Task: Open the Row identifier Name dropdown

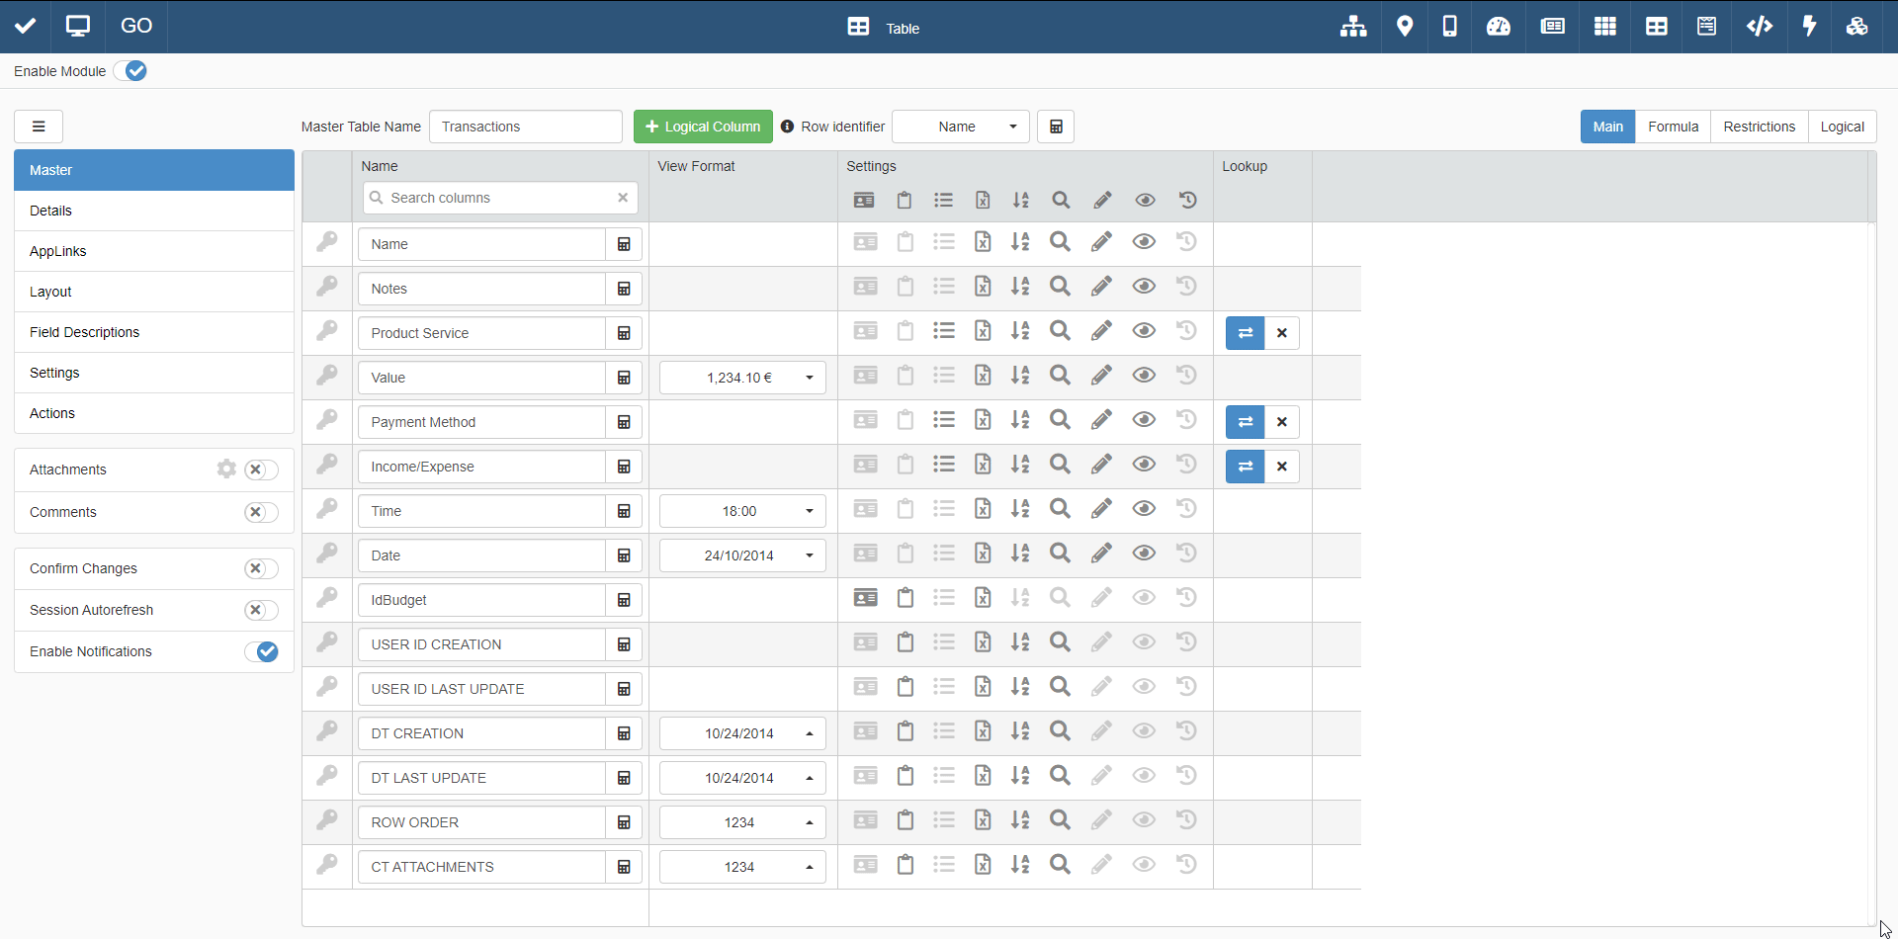Action: (961, 127)
